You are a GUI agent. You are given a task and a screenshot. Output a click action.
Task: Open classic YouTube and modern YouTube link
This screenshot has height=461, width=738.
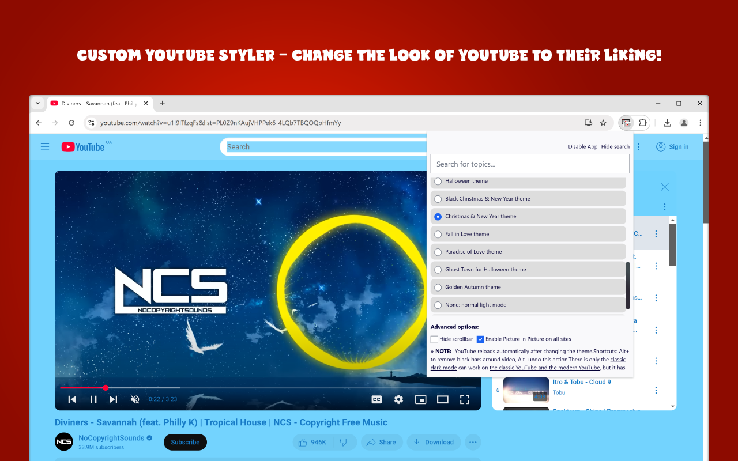545,368
